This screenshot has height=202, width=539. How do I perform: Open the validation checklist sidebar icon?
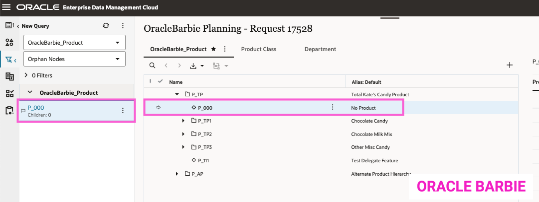pos(9,93)
